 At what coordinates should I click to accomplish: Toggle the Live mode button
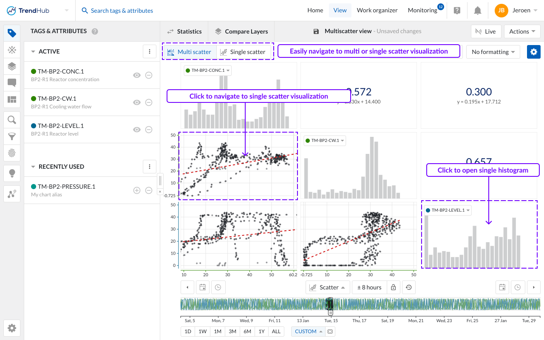(x=485, y=31)
